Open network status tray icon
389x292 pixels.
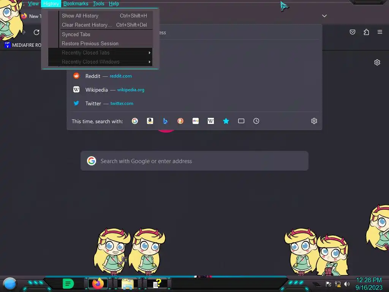(x=338, y=284)
